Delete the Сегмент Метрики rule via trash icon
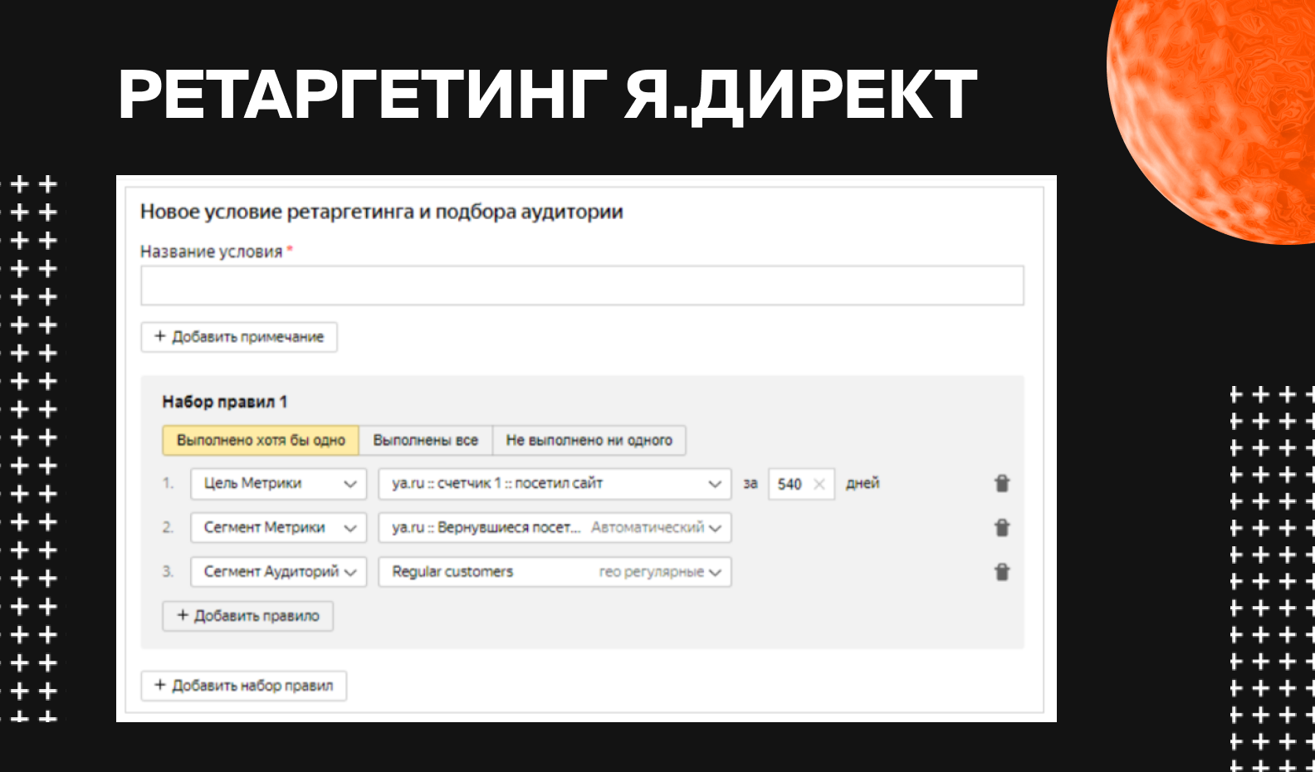The width and height of the screenshot is (1315, 772). coord(1002,527)
